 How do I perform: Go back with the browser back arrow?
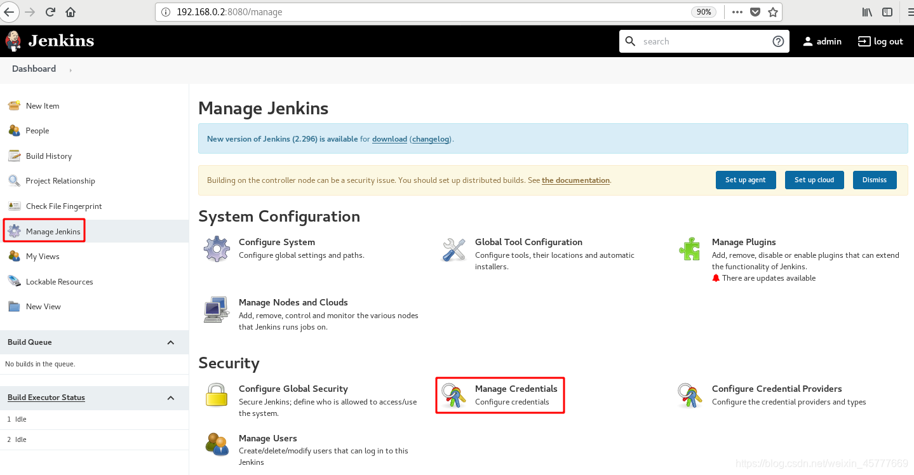9,11
